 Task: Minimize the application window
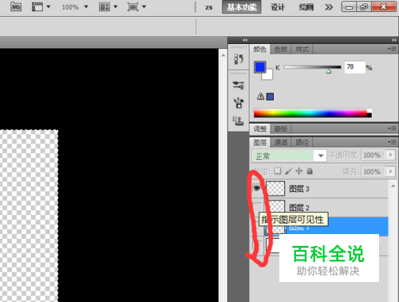click(x=349, y=7)
